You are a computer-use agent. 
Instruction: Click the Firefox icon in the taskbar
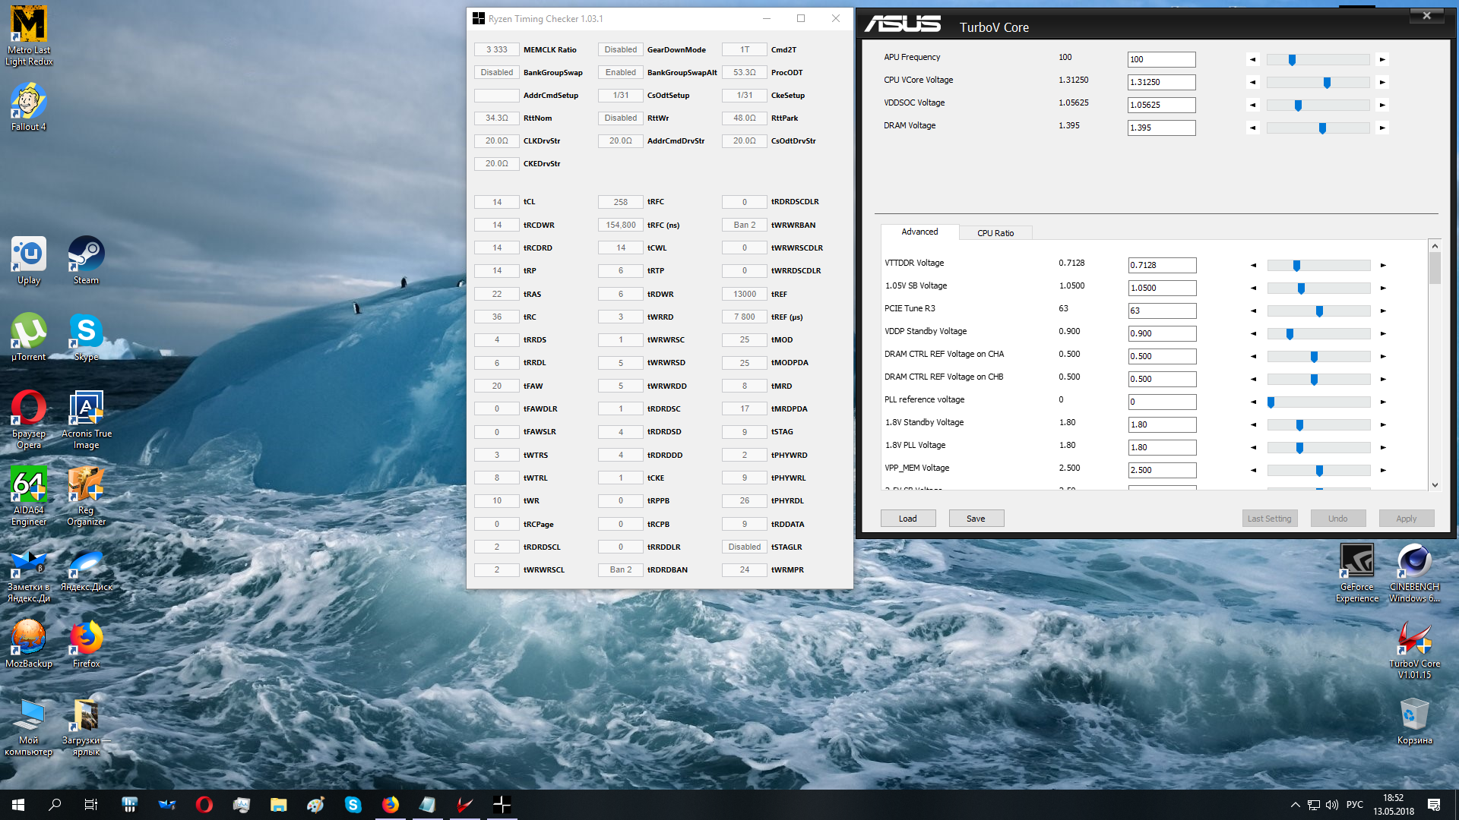[x=391, y=805]
